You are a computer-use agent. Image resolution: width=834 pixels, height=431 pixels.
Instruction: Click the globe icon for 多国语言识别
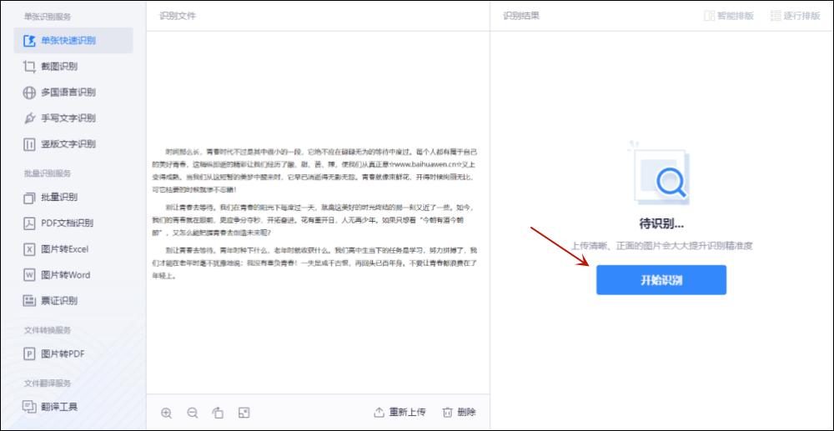pos(29,93)
